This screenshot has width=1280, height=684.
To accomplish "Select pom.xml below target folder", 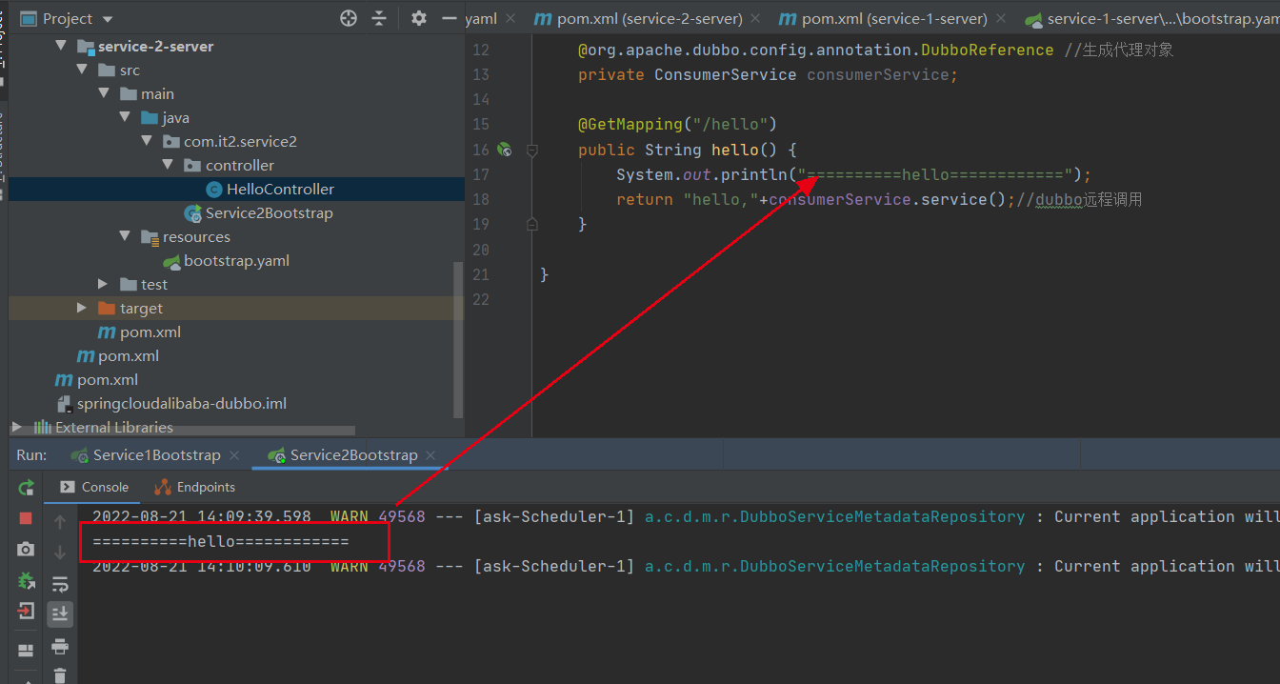I will pyautogui.click(x=150, y=332).
